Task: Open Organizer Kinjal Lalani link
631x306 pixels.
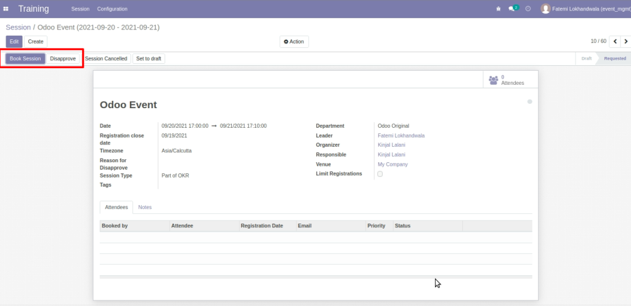Action: [391, 145]
